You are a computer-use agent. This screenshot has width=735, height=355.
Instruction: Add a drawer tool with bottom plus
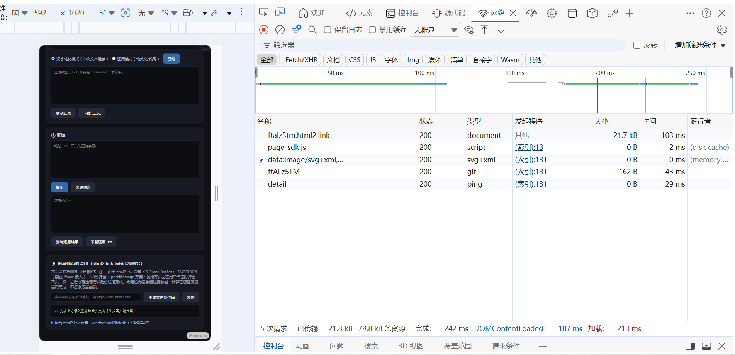(543, 346)
